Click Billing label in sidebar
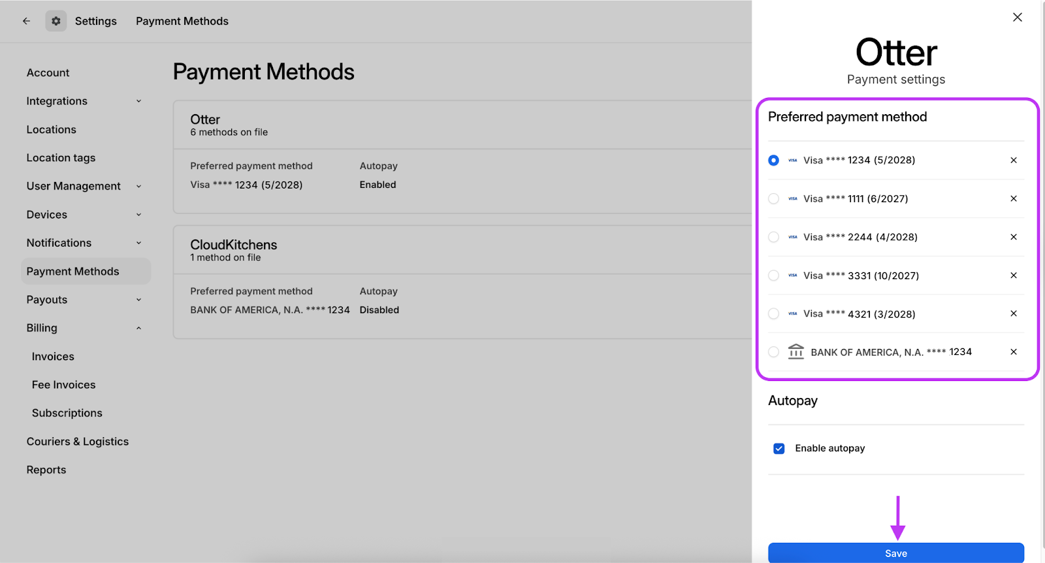This screenshot has width=1045, height=563. pos(42,328)
